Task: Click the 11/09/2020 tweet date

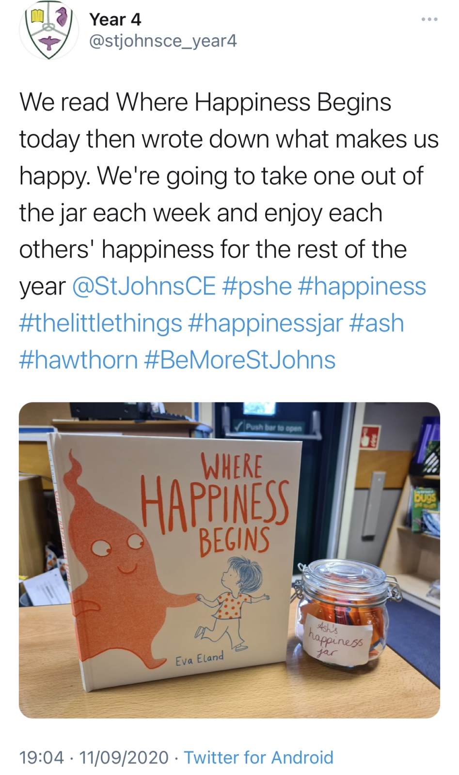Action: click(x=124, y=757)
